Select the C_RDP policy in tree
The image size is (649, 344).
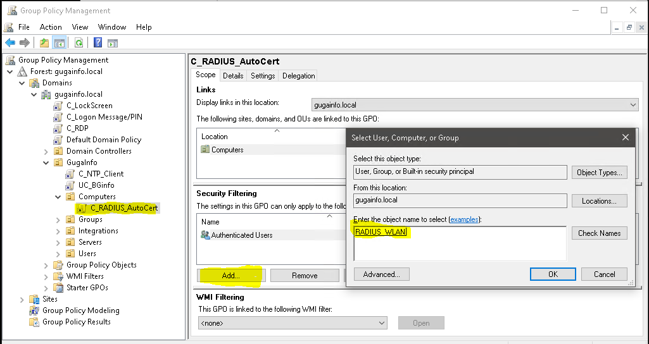click(x=77, y=128)
